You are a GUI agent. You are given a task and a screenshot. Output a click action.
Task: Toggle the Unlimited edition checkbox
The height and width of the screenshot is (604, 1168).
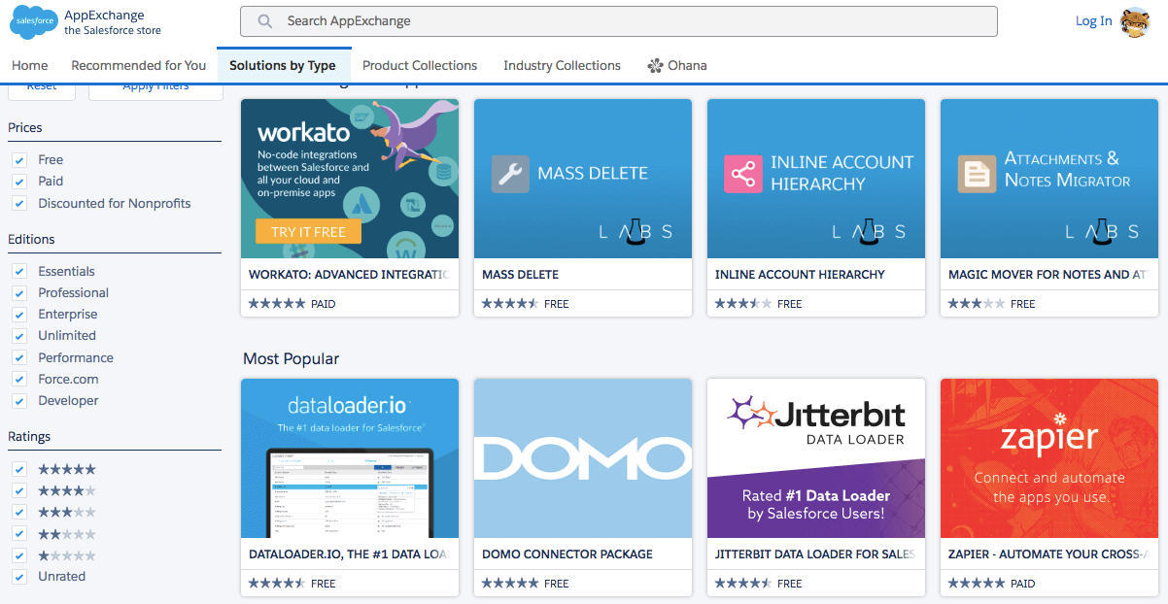[x=18, y=336]
